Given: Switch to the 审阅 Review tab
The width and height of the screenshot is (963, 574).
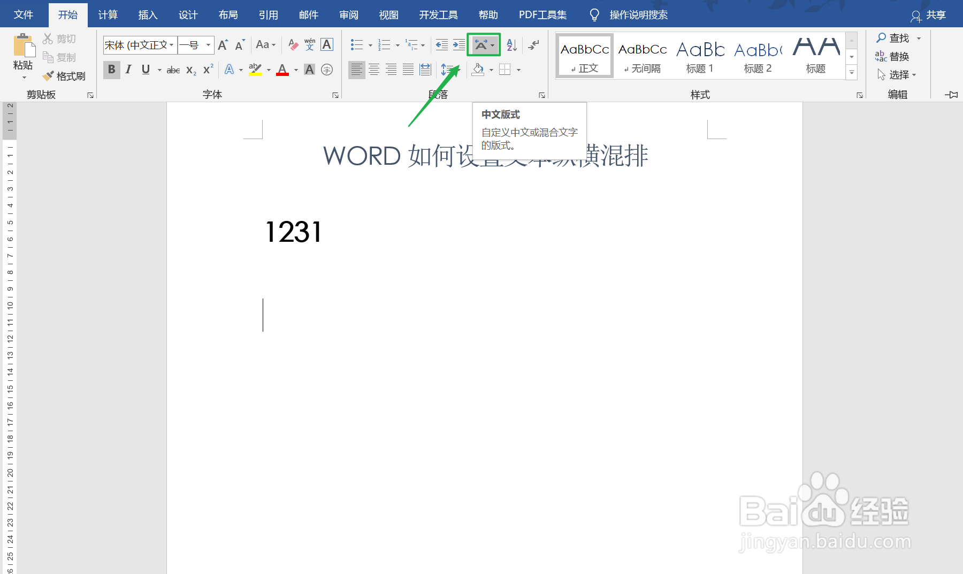Looking at the screenshot, I should (348, 15).
